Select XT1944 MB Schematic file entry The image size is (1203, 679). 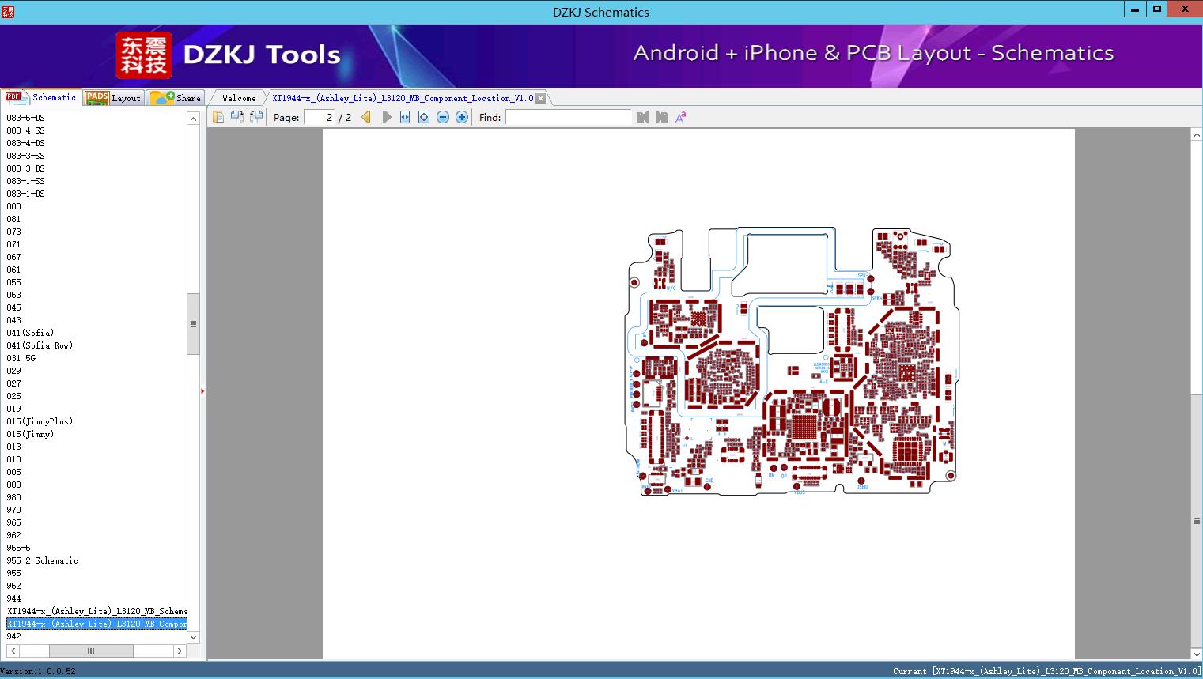pyautogui.click(x=96, y=611)
